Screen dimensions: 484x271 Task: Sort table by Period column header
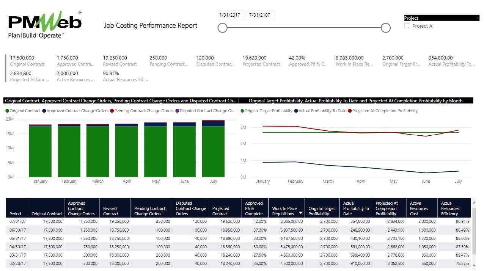tap(16, 214)
